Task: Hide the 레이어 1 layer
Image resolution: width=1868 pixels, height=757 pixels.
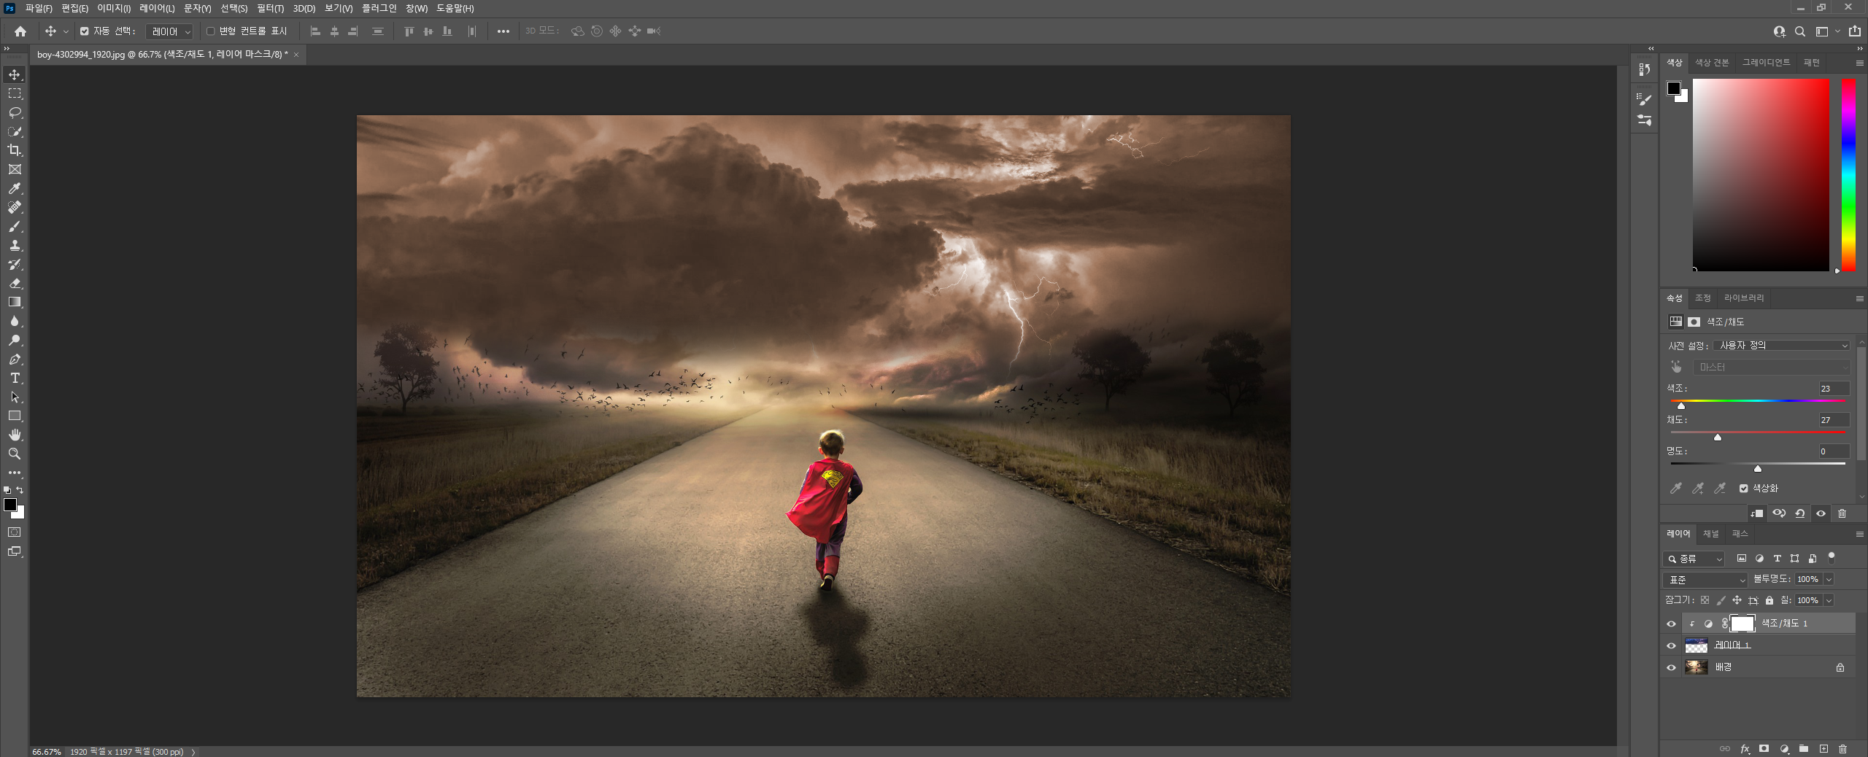Action: point(1671,646)
